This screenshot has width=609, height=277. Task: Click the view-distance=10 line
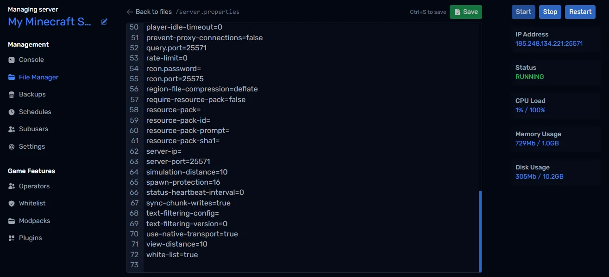(x=177, y=244)
